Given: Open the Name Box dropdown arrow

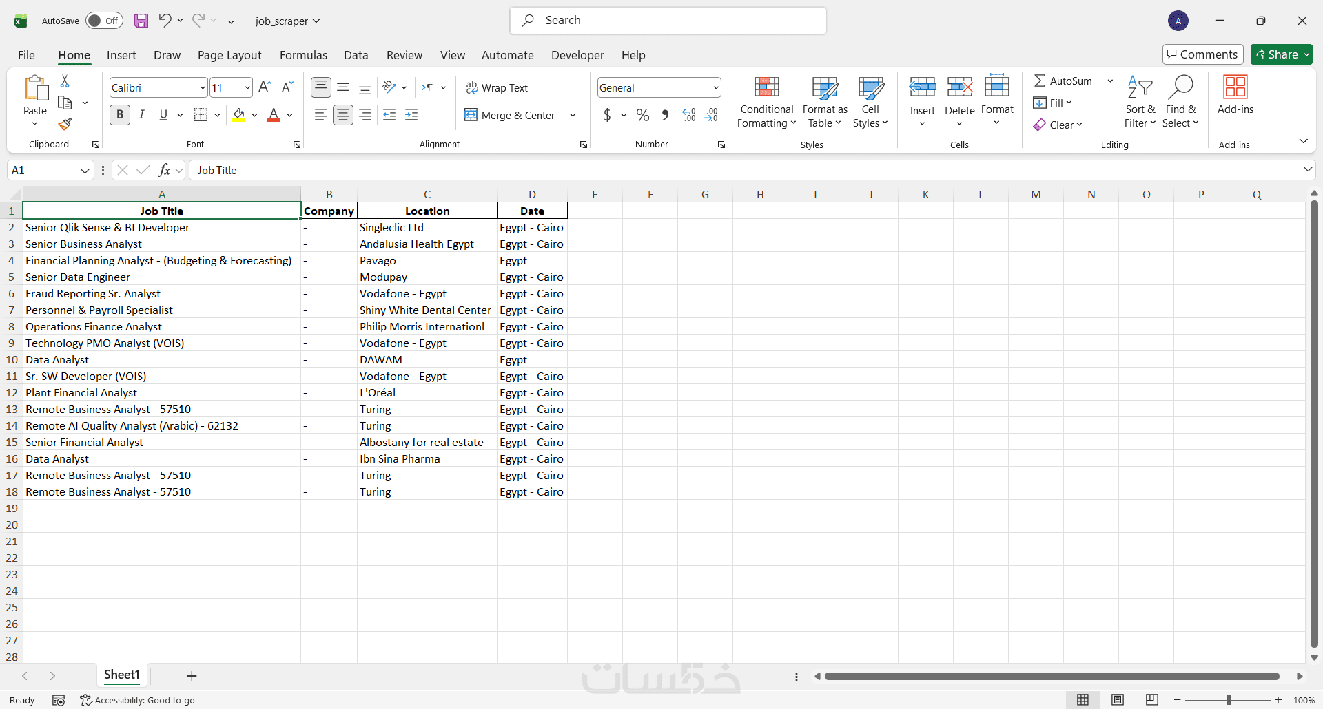Looking at the screenshot, I should tap(85, 170).
